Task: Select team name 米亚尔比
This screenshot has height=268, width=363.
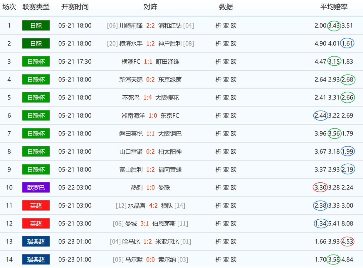Action: click(167, 242)
